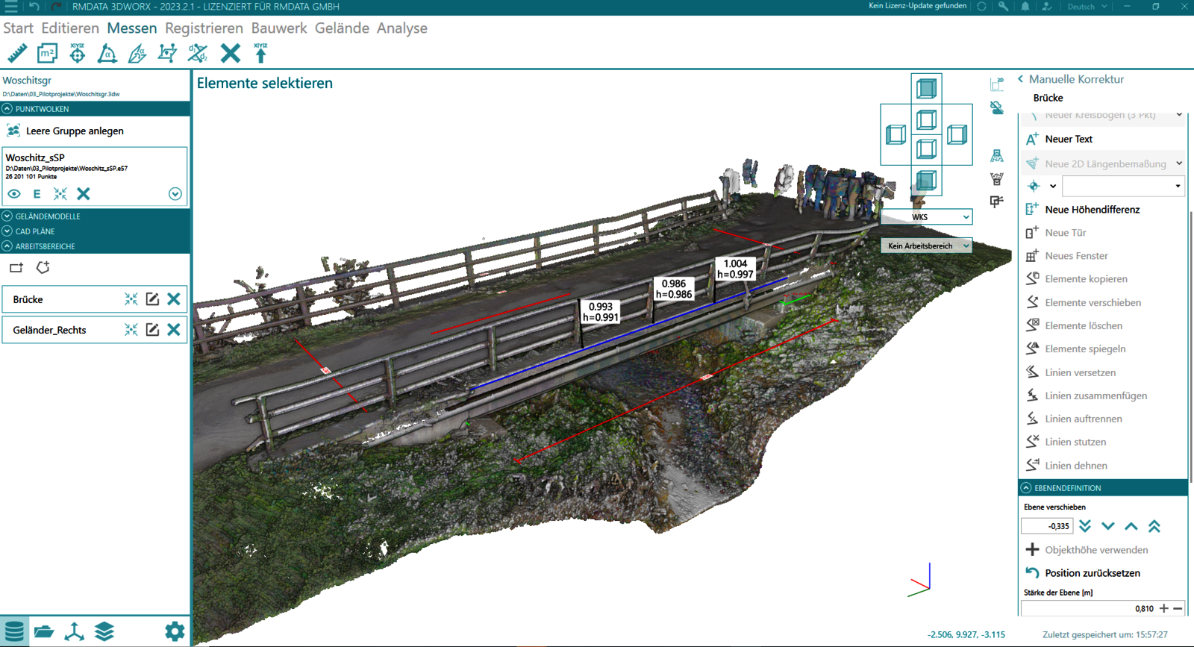Click Neuer Text
Screen dimensions: 1194x647
(1069, 139)
